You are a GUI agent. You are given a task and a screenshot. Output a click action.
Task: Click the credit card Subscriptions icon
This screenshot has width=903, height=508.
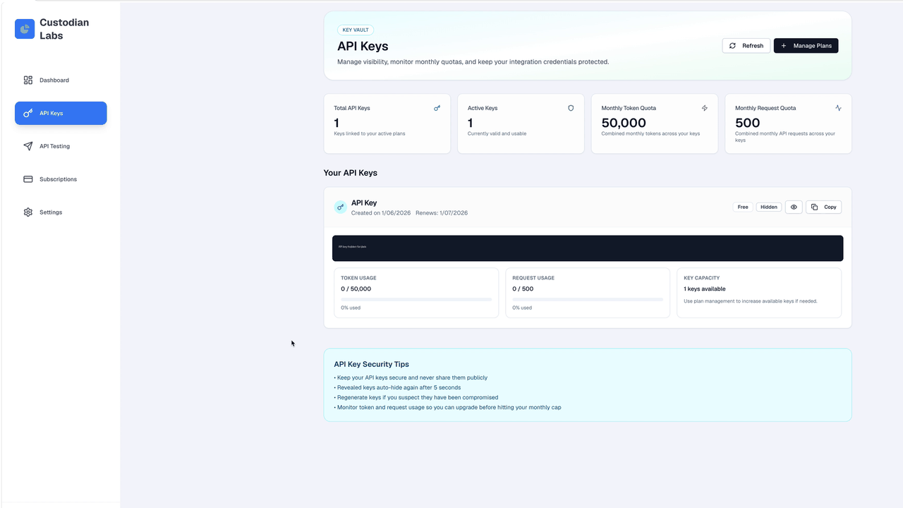coord(28,179)
